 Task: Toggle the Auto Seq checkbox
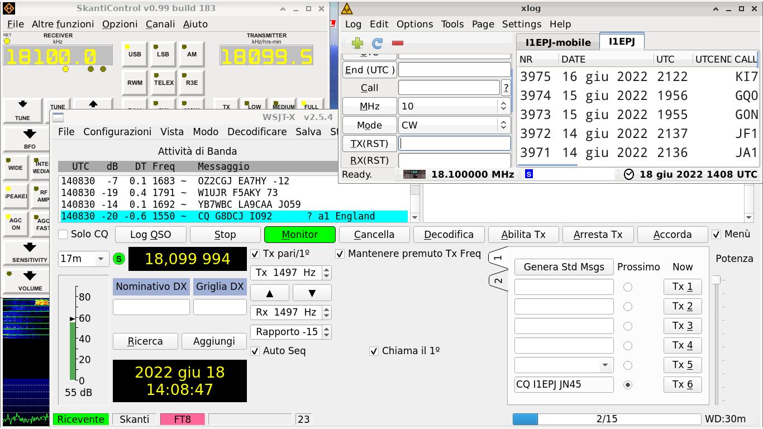255,351
